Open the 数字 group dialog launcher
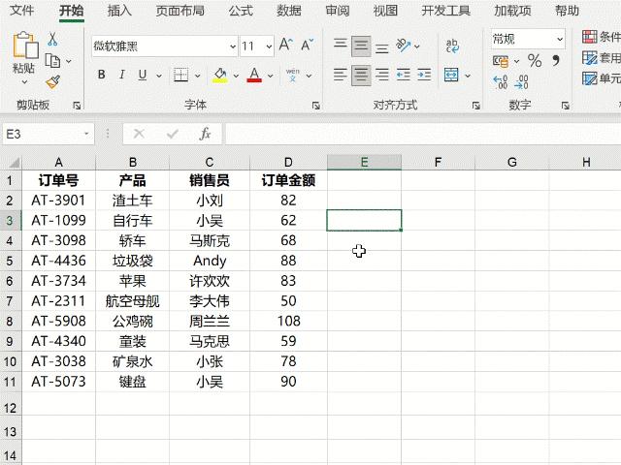This screenshot has width=621, height=465. (565, 106)
